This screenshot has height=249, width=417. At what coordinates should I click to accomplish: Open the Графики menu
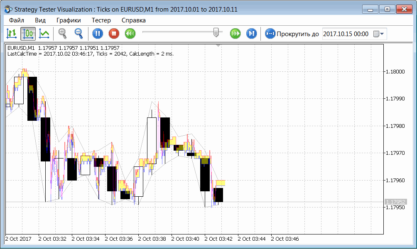point(69,20)
